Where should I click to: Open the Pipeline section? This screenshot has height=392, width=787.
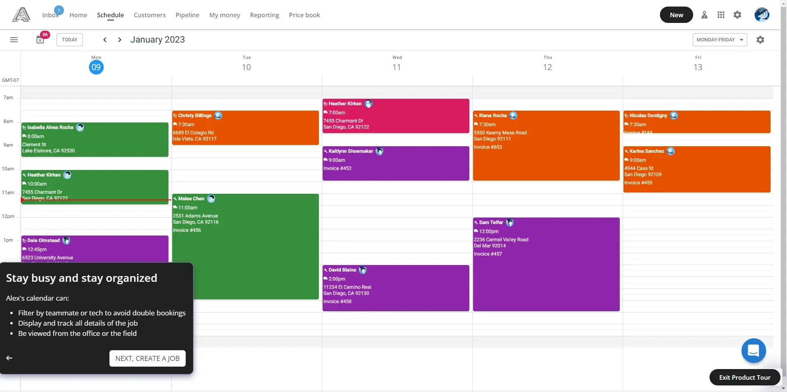(x=187, y=15)
